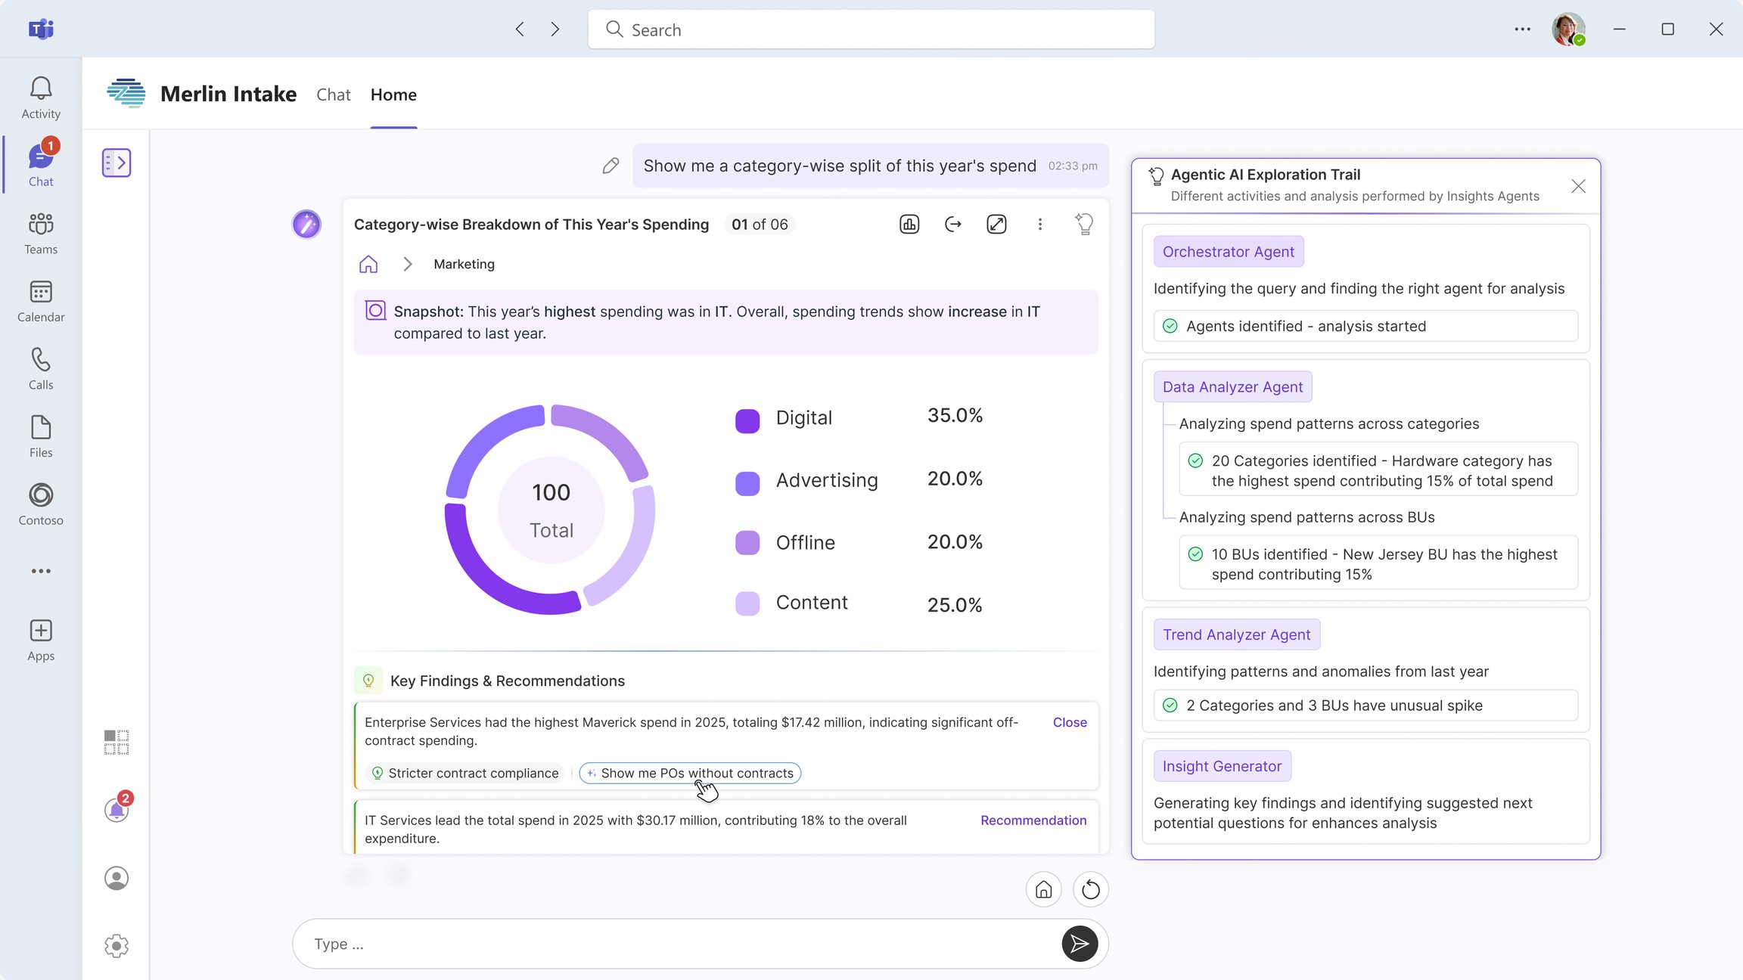The image size is (1743, 980).
Task: Switch to the Home tab
Action: coord(393,95)
